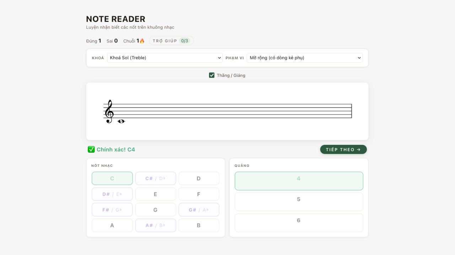
Task: Select the G# / A♭ note button
Action: coord(199,210)
